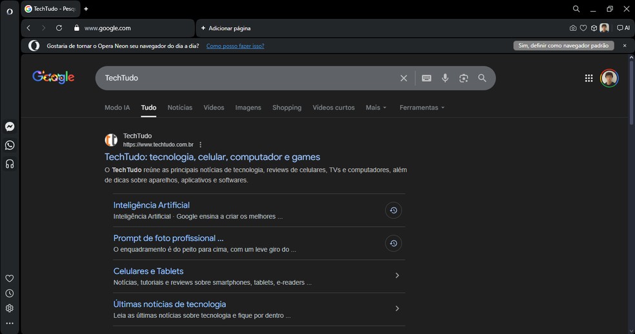Click the techtudo.com.br URL text
This screenshot has width=635, height=334.
[x=158, y=144]
